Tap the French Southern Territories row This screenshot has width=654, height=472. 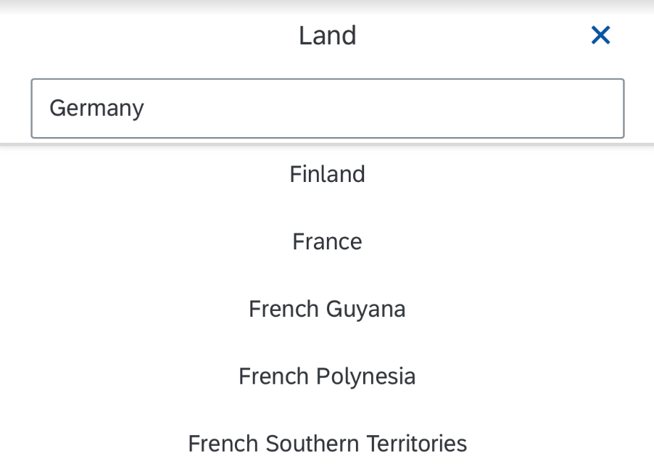pyautogui.click(x=327, y=443)
